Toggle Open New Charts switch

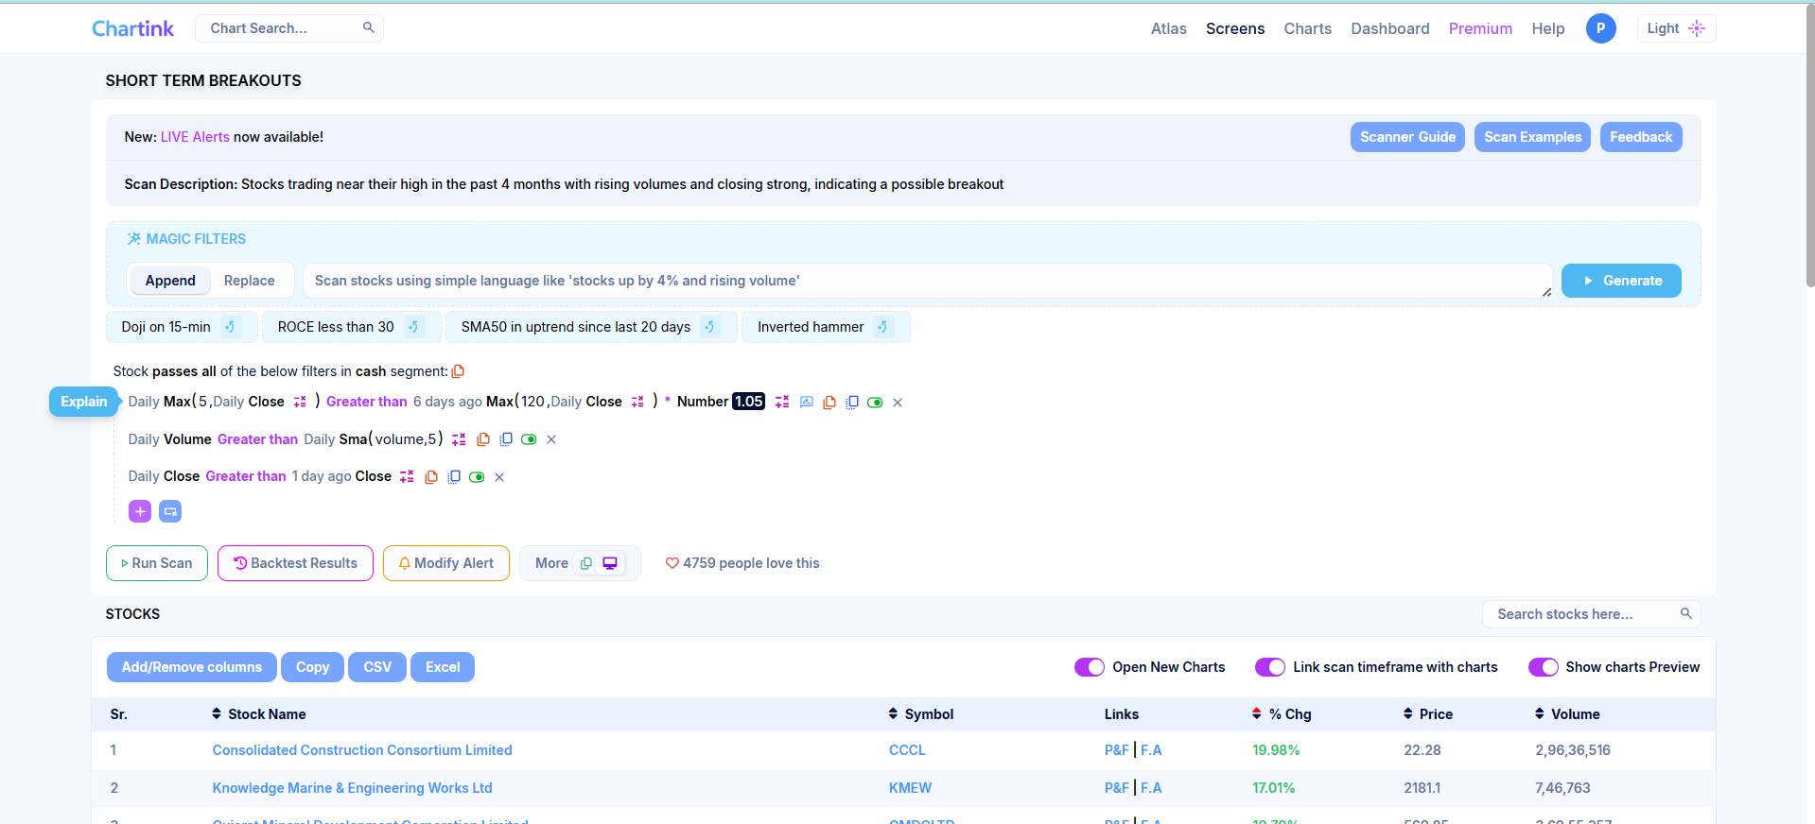1089,667
